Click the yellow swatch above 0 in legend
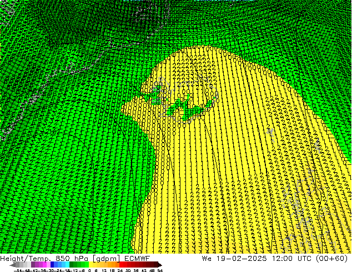352x272 pixels. click(91, 264)
